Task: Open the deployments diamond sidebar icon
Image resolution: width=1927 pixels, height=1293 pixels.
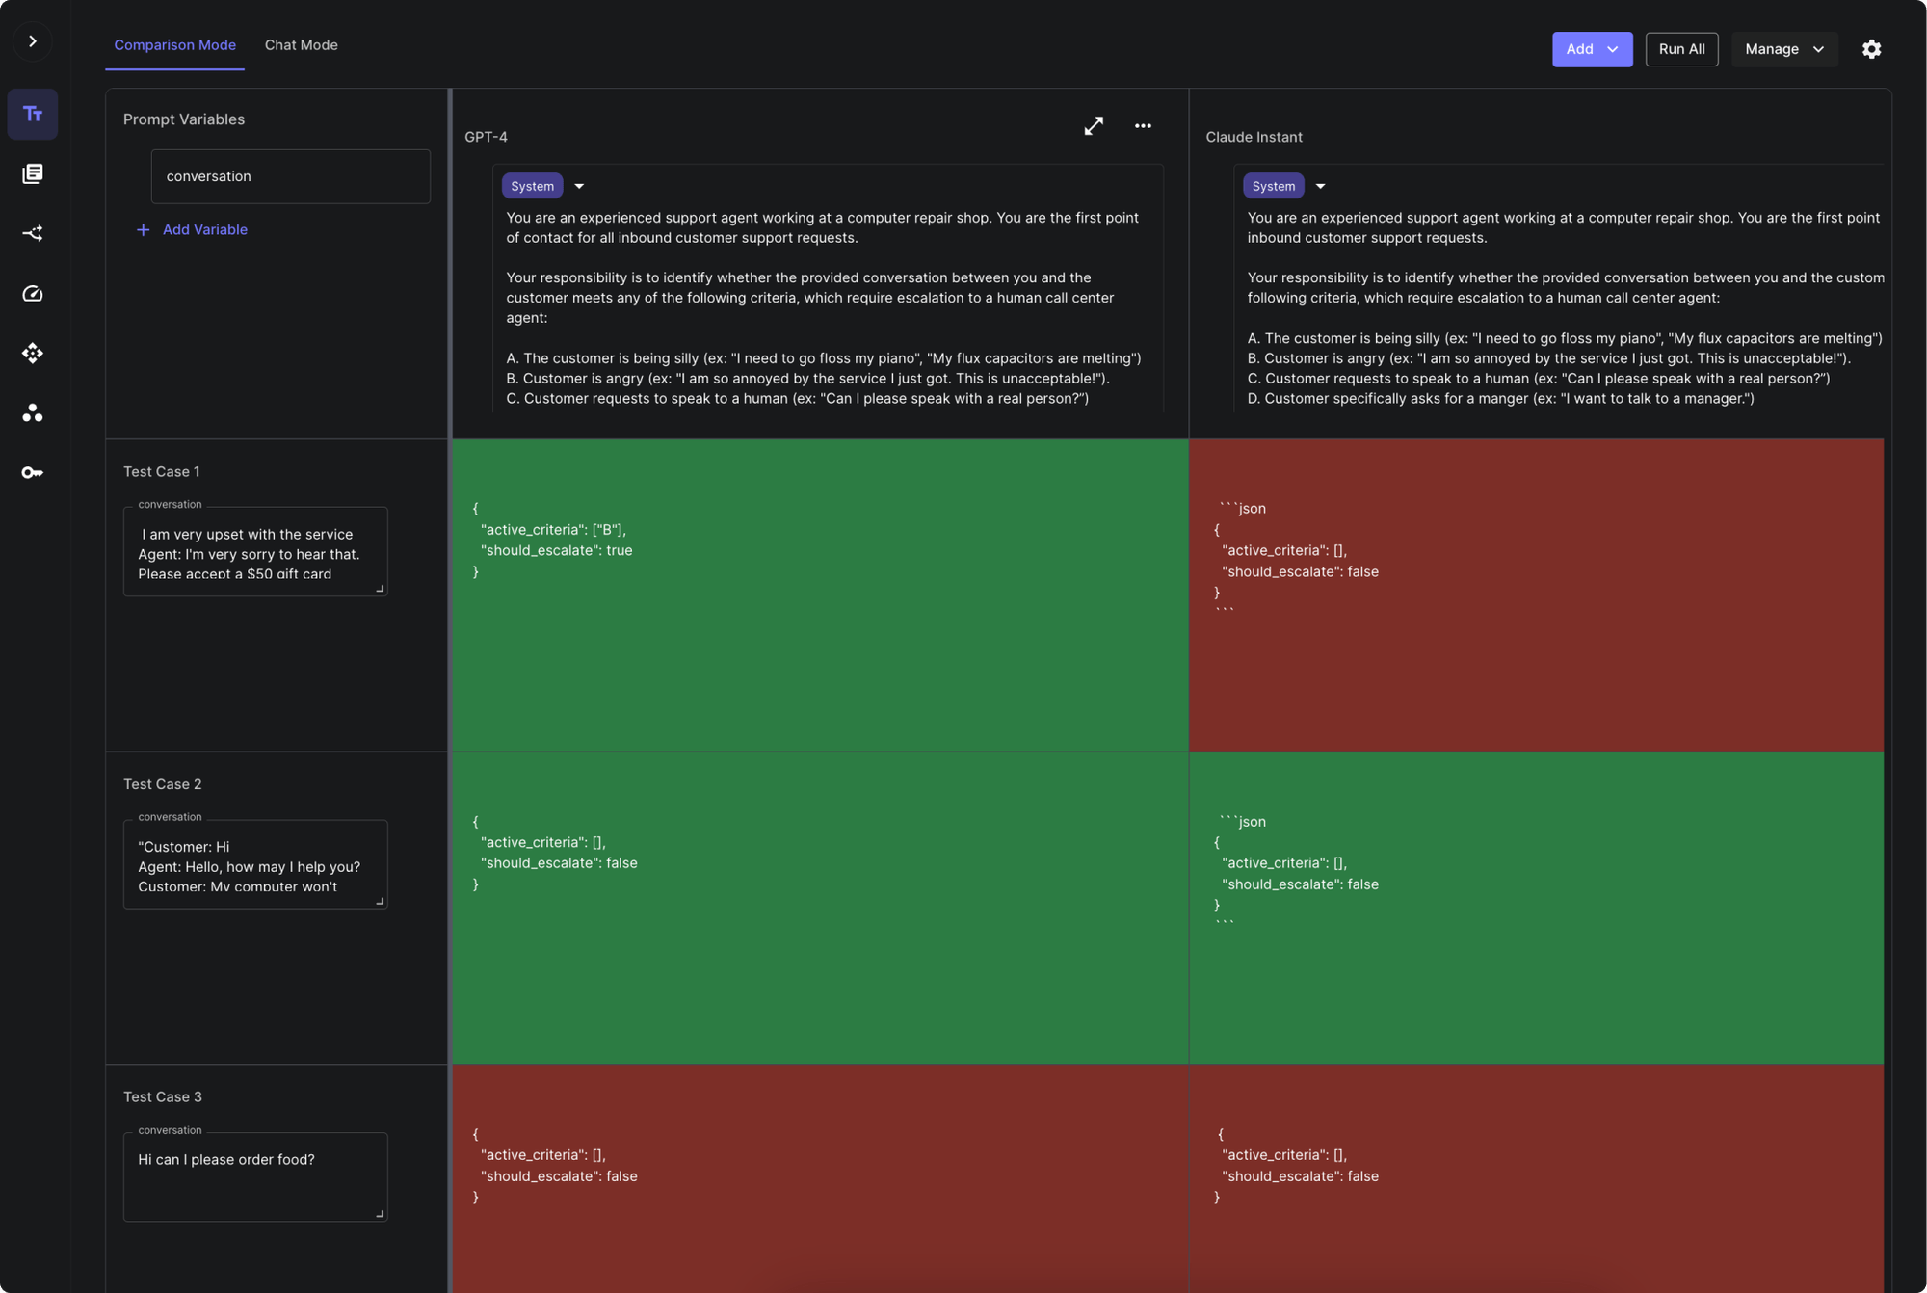Action: point(33,354)
